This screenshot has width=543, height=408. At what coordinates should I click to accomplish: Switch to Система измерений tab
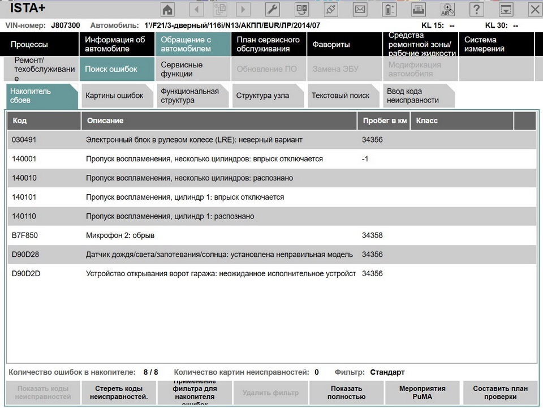496,44
